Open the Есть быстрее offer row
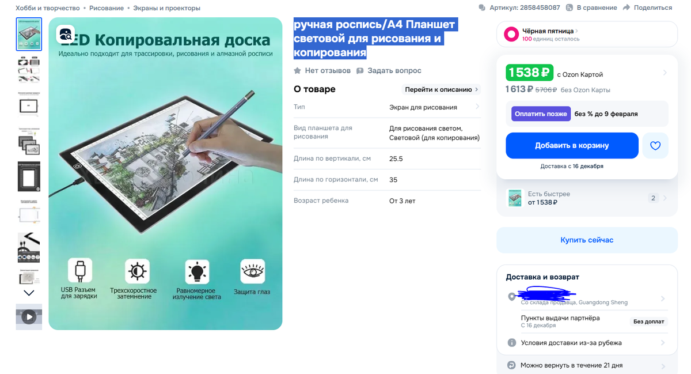Image resolution: width=691 pixels, height=374 pixels. pos(587,198)
